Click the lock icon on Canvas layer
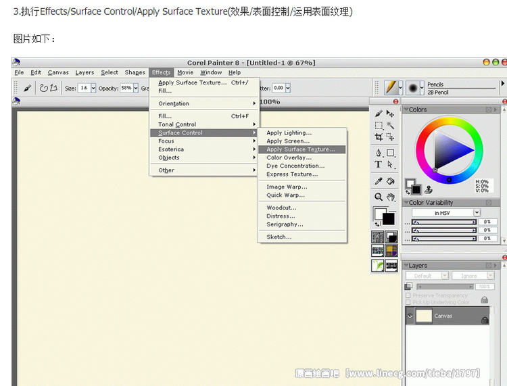This screenshot has height=386, width=507. point(485,320)
